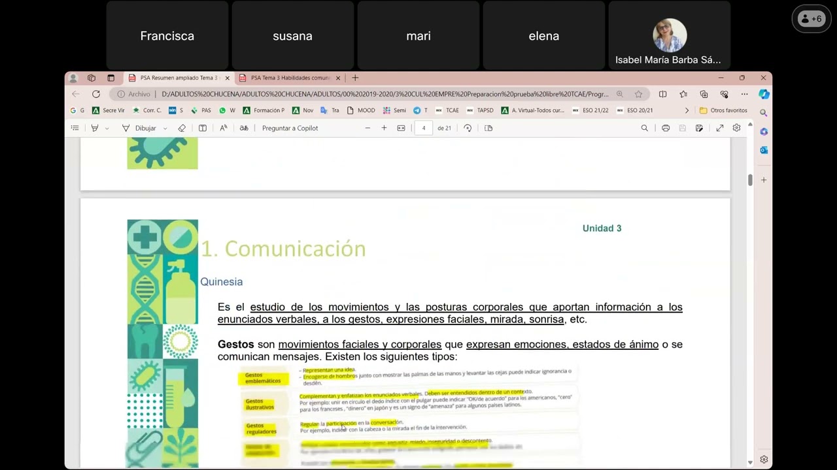Screen dimensions: 837x470
Task: Open the Copilot sidebar icon
Action: tap(764, 94)
